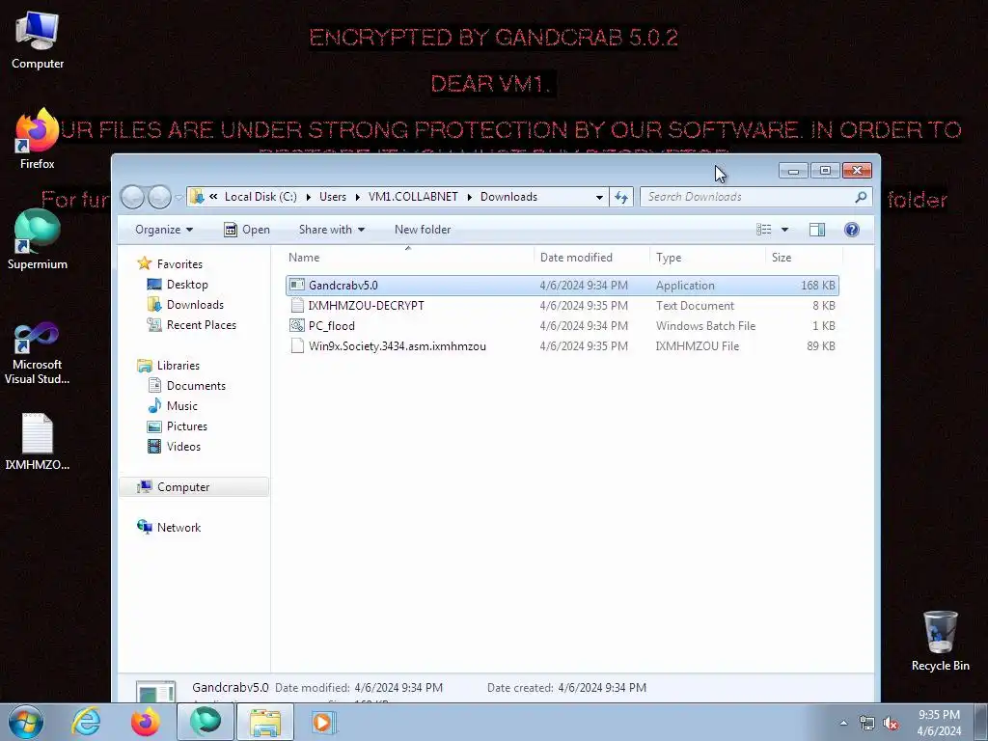Select Favorites in the navigation pane
This screenshot has width=988, height=741.
(179, 264)
